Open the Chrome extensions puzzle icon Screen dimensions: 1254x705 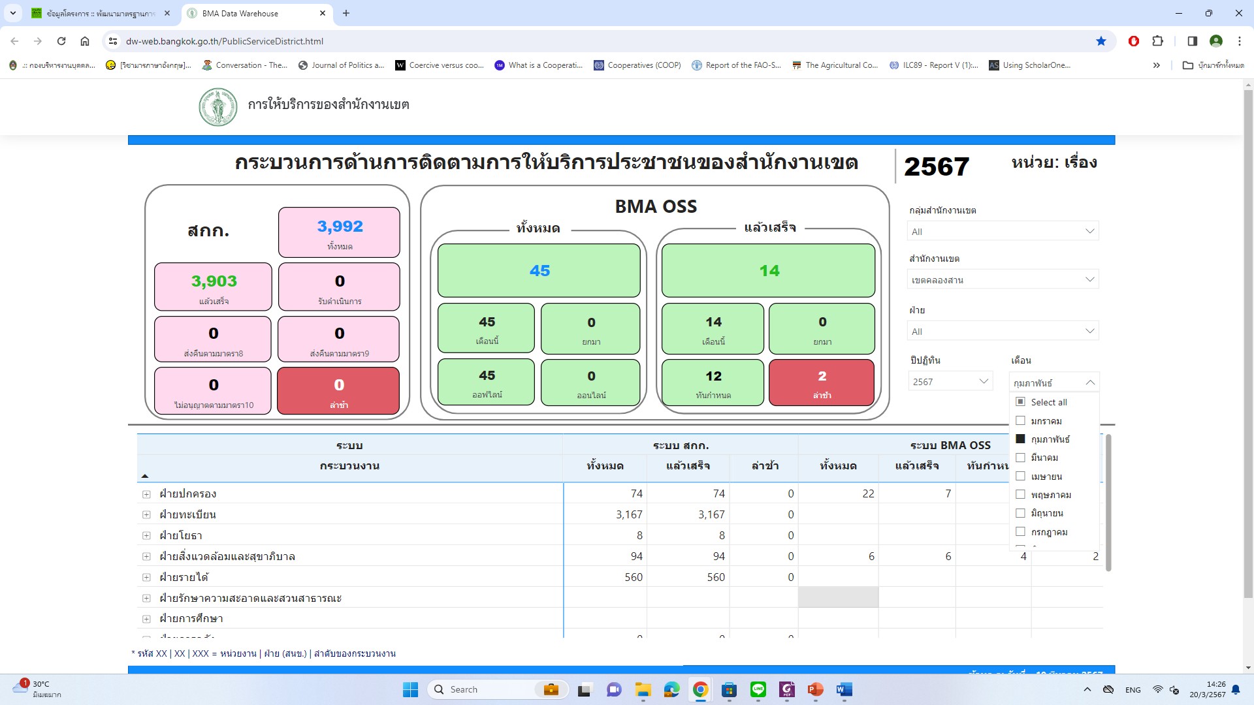1157,41
